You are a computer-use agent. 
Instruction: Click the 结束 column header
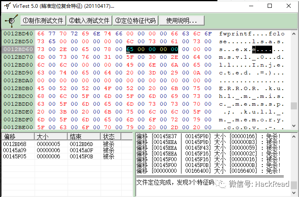click(x=84, y=137)
